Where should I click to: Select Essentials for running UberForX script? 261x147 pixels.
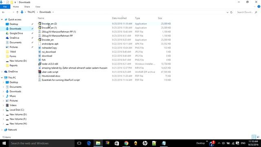(61, 80)
